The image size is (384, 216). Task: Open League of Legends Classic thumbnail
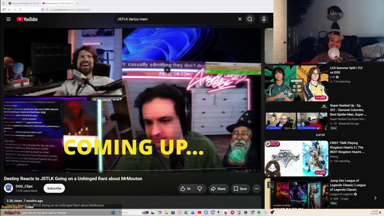pyautogui.click(x=296, y=193)
